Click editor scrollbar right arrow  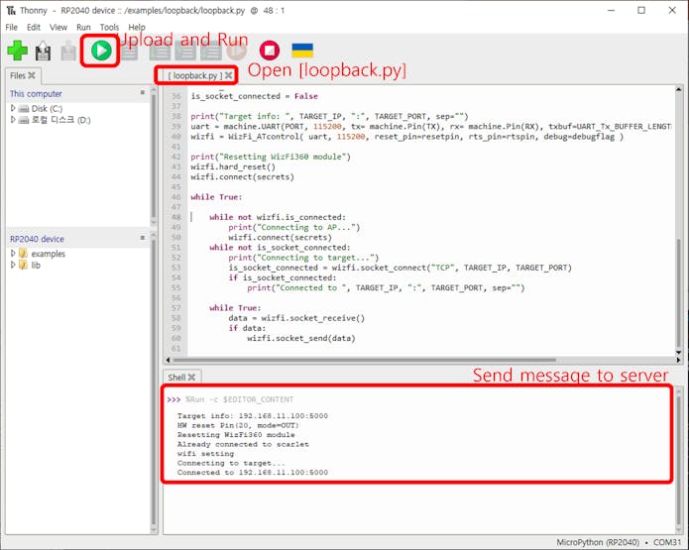pyautogui.click(x=678, y=360)
